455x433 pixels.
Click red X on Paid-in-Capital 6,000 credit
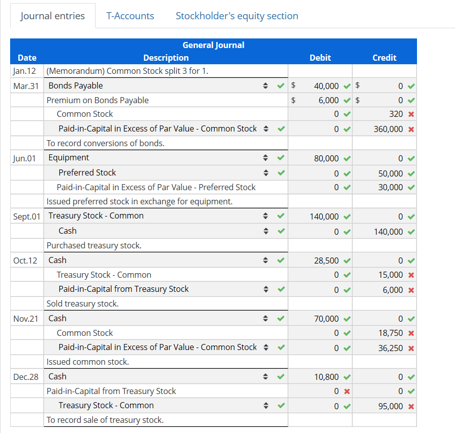pos(410,289)
